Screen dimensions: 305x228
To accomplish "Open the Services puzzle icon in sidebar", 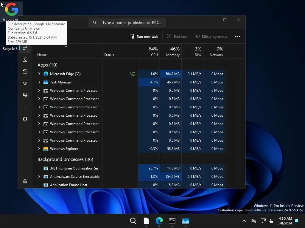I will pyautogui.click(x=25, y=119).
